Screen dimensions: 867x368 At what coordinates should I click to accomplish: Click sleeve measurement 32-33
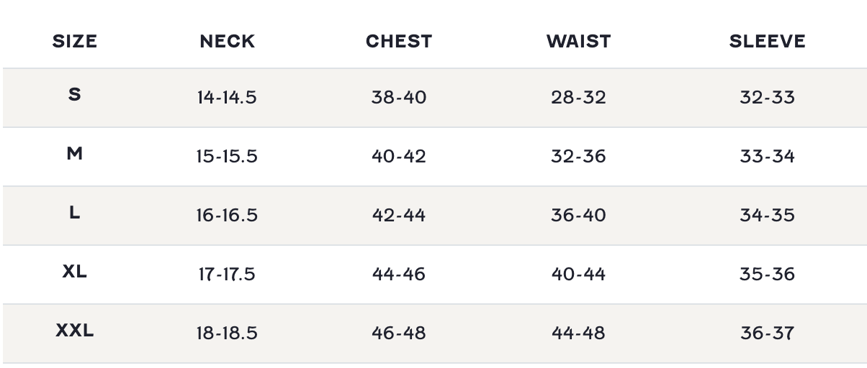click(x=767, y=97)
